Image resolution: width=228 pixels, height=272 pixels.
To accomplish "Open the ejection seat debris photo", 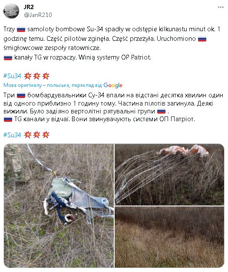I will 59,206.
